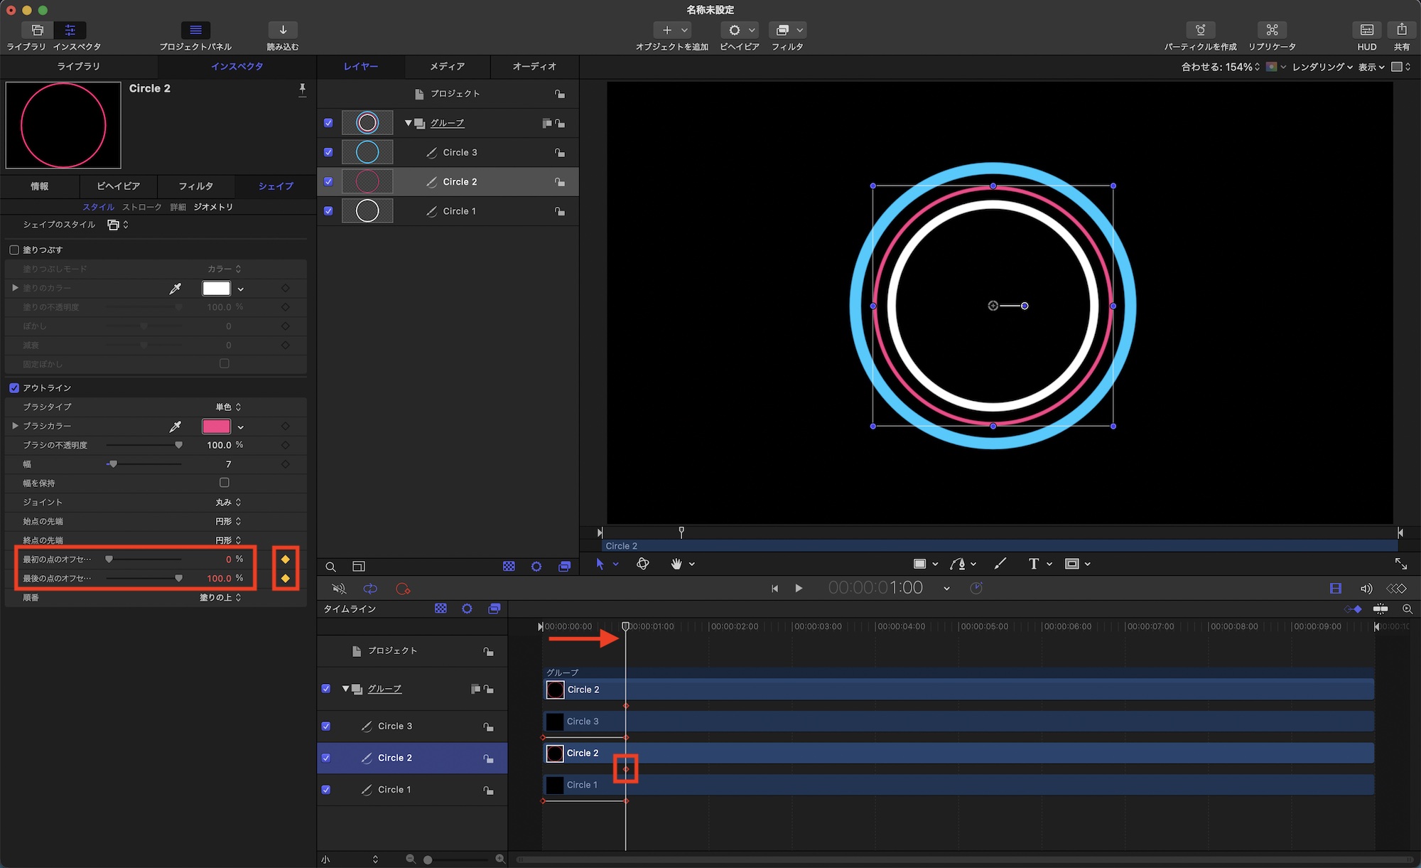Screen dimensions: 1421x868
Task: Click the HUD toolbar icon
Action: (1366, 30)
